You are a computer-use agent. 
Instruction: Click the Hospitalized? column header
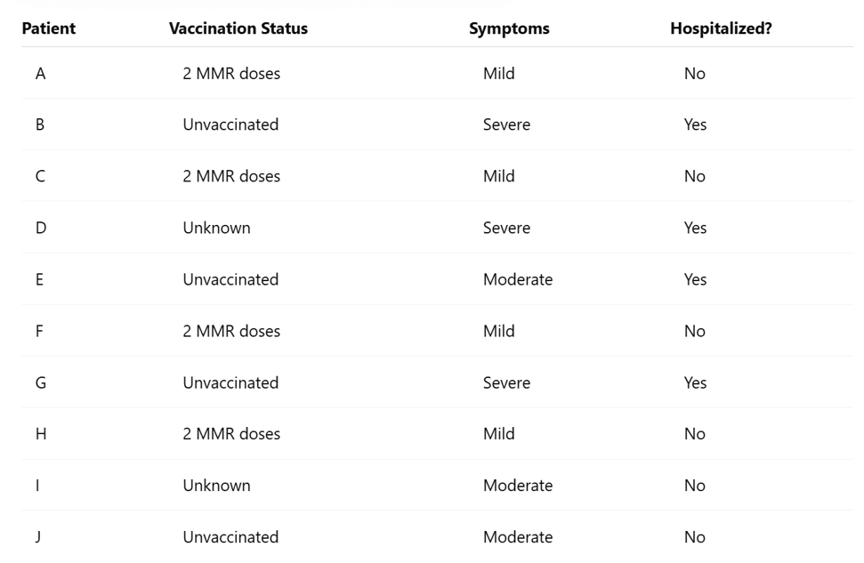click(x=721, y=28)
